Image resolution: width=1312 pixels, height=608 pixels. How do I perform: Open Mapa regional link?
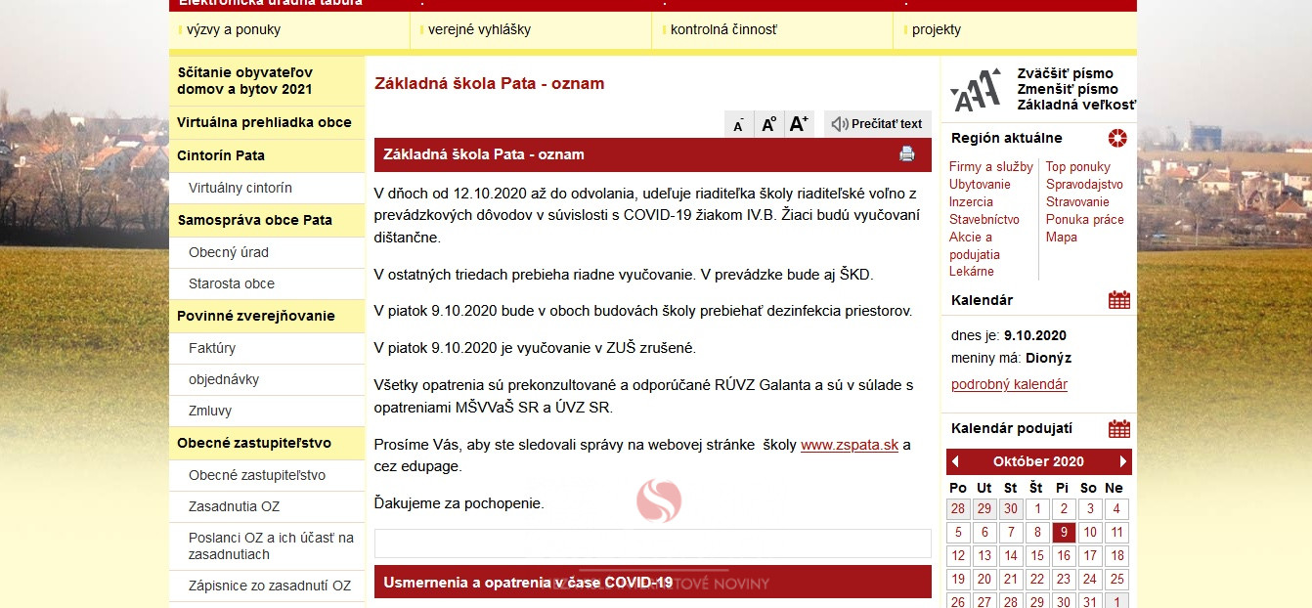(x=1062, y=238)
